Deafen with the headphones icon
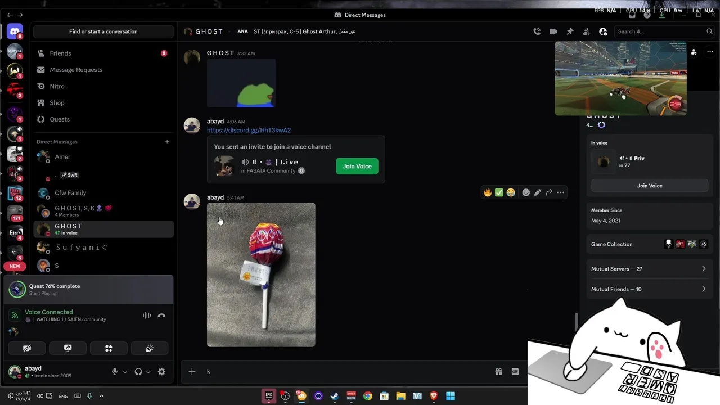 (138, 372)
